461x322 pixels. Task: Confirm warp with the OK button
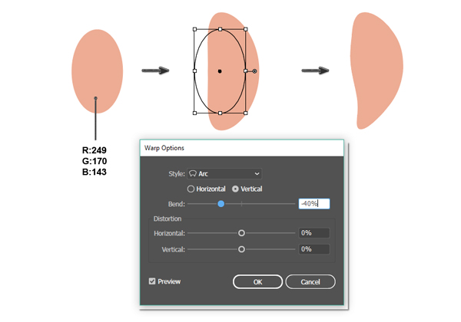[257, 282]
